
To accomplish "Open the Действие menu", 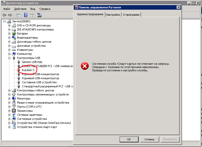I will click(x=20, y=9).
